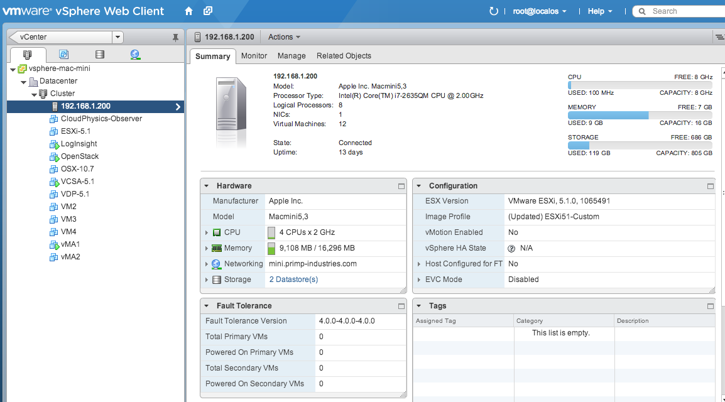Expand the Networking hardware row

pos(207,264)
